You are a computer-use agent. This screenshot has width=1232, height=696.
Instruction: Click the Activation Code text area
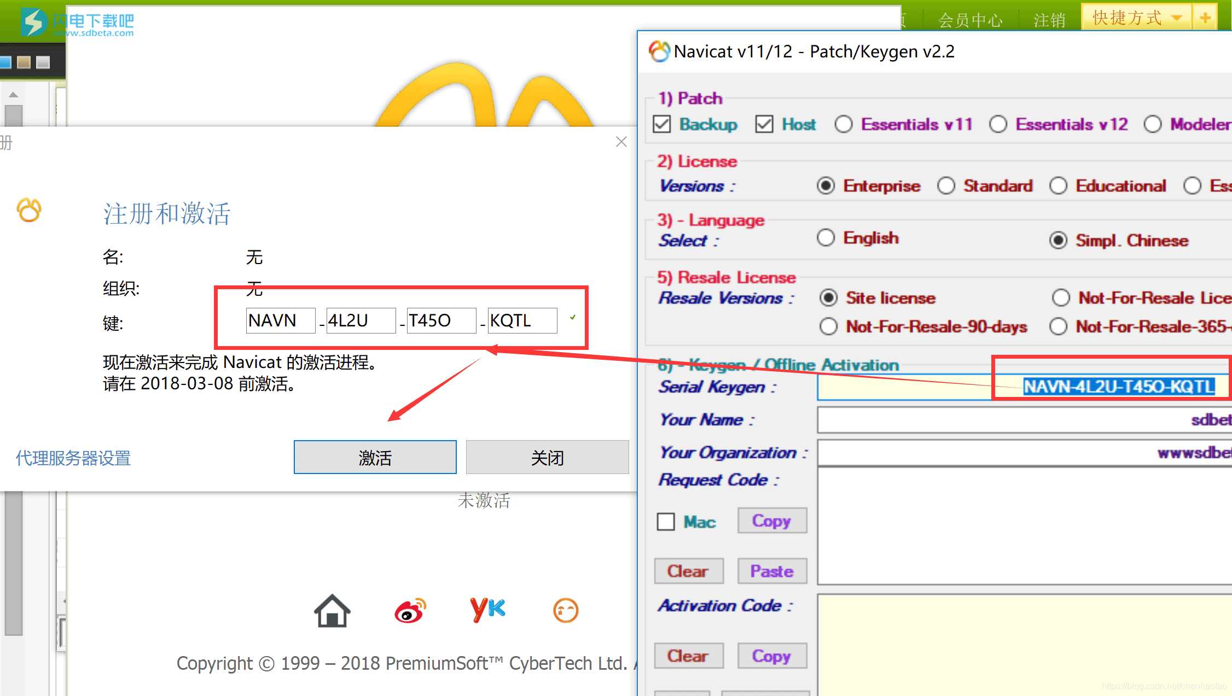click(x=1025, y=645)
